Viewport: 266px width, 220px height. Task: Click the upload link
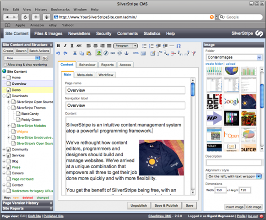(x=231, y=64)
